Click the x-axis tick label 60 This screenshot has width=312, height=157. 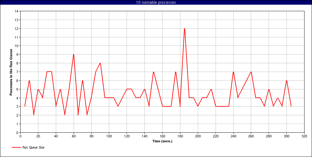74,136
